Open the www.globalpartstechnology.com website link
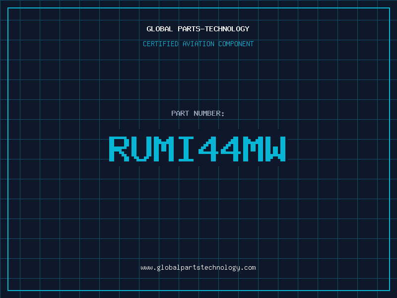397x298 pixels. 198,268
